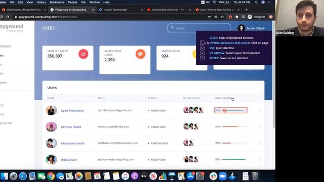324x182 pixels.
Task: Open Slack from the Dock
Action: [x=213, y=176]
